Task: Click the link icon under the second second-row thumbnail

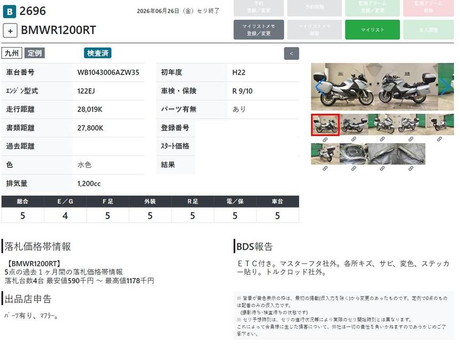Action: click(x=354, y=168)
